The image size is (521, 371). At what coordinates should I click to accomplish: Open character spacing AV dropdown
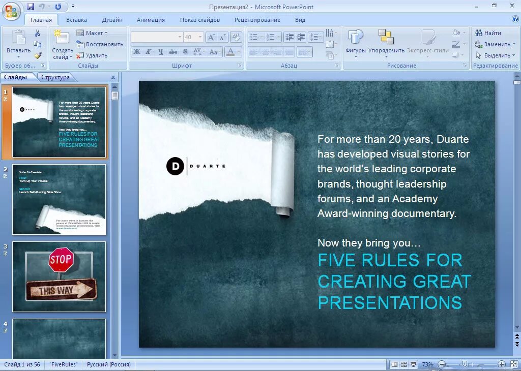click(x=198, y=52)
